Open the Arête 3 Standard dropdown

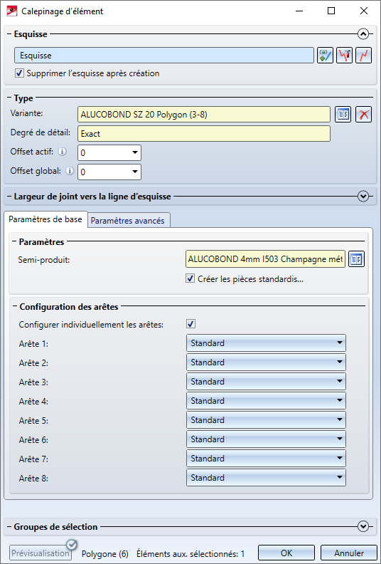[x=266, y=382]
